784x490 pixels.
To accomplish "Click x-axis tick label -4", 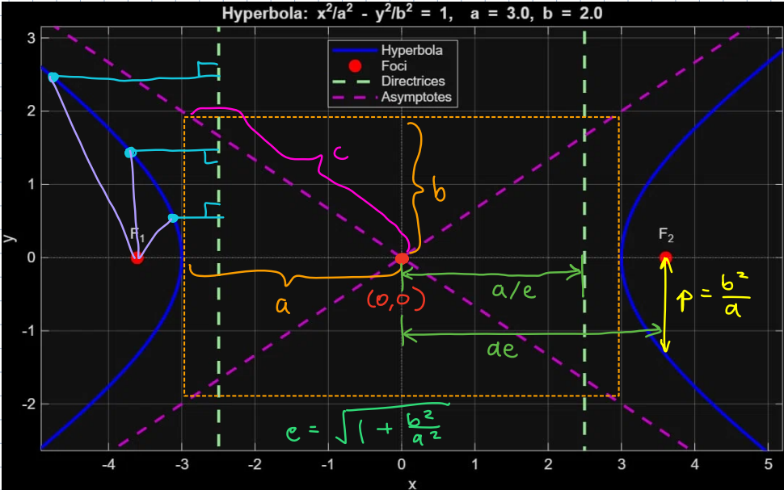I will tap(108, 464).
